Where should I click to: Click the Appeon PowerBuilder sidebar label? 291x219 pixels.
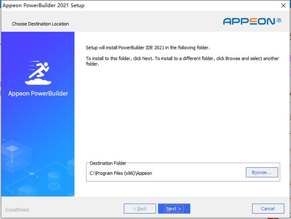[38, 93]
